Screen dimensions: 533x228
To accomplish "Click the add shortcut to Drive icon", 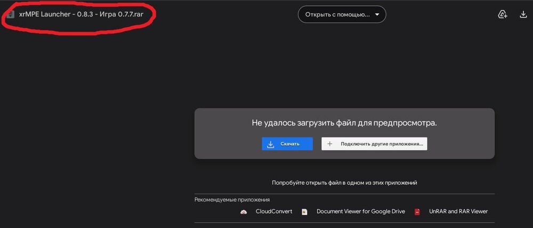I will pyautogui.click(x=503, y=14).
